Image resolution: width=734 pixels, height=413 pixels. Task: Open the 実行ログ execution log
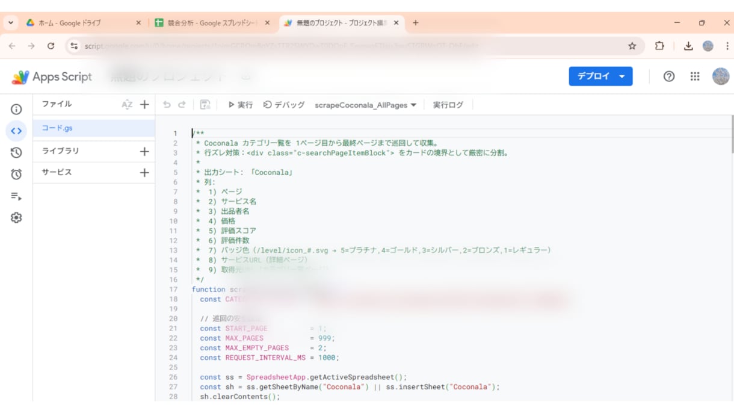448,105
